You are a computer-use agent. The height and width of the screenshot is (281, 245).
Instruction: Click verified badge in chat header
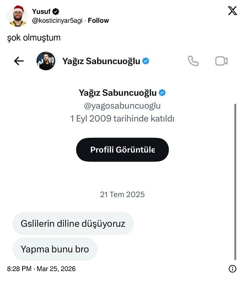pos(146,61)
